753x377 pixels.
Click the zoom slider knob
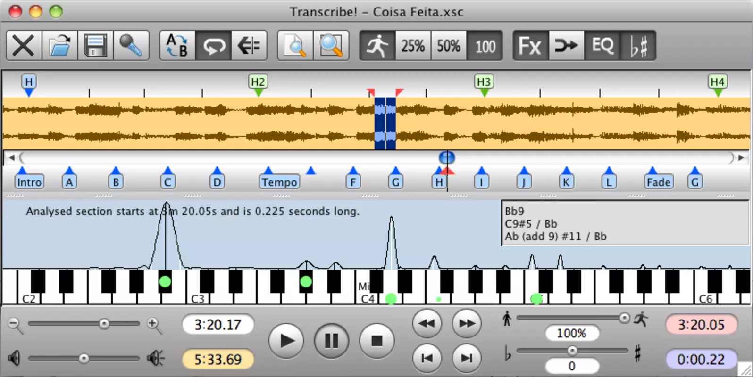(104, 324)
